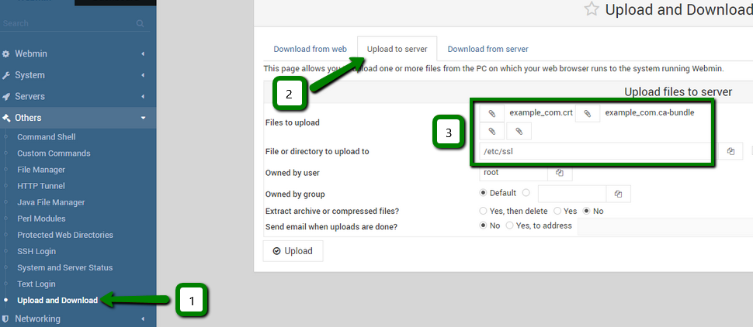The image size is (753, 327).
Task: Click the gear icon beside Webmin
Action: (6, 54)
